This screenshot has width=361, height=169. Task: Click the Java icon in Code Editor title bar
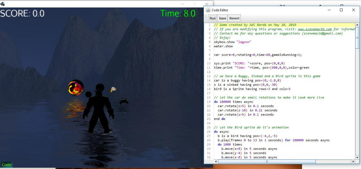[x=208, y=10]
